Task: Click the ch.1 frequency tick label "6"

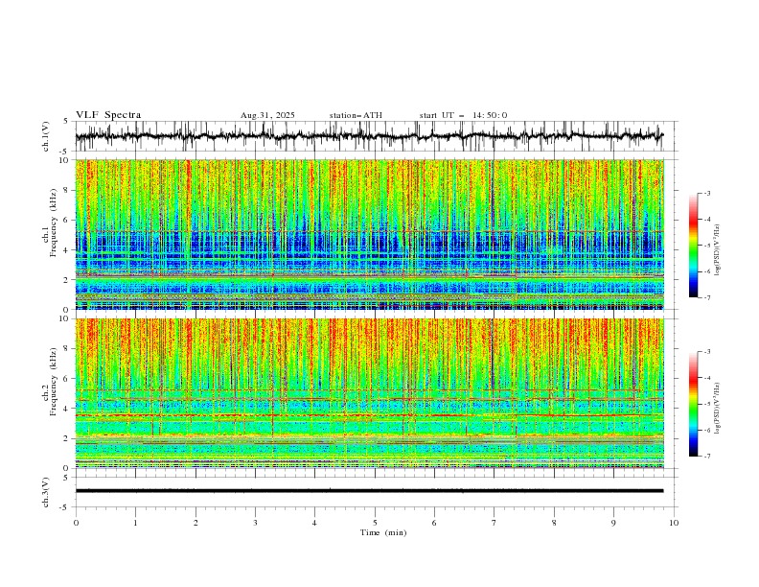Action: [67, 221]
